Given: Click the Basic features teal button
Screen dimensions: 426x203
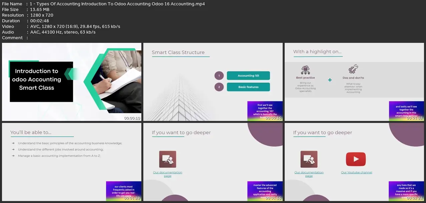Looking at the screenshot, I should coord(248,87).
